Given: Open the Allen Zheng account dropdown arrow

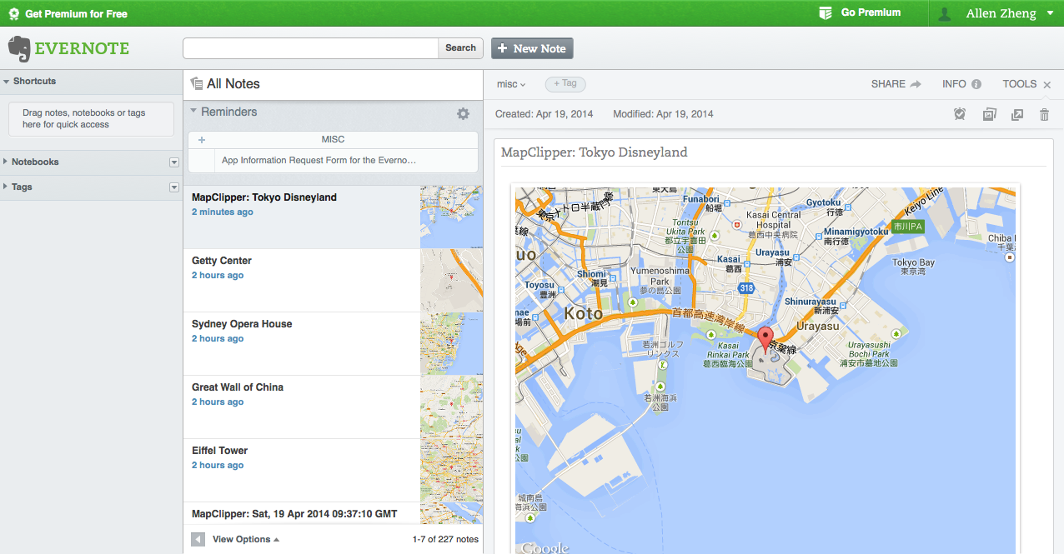Looking at the screenshot, I should (1049, 13).
